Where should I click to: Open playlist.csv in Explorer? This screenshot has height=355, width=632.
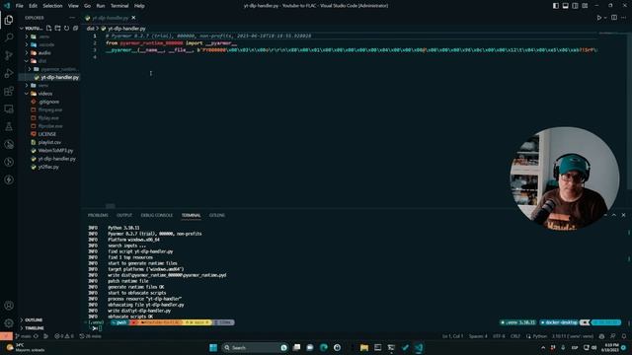48,142
